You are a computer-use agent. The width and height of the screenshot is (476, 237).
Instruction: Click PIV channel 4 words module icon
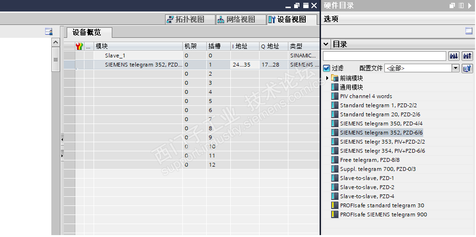[x=334, y=96]
